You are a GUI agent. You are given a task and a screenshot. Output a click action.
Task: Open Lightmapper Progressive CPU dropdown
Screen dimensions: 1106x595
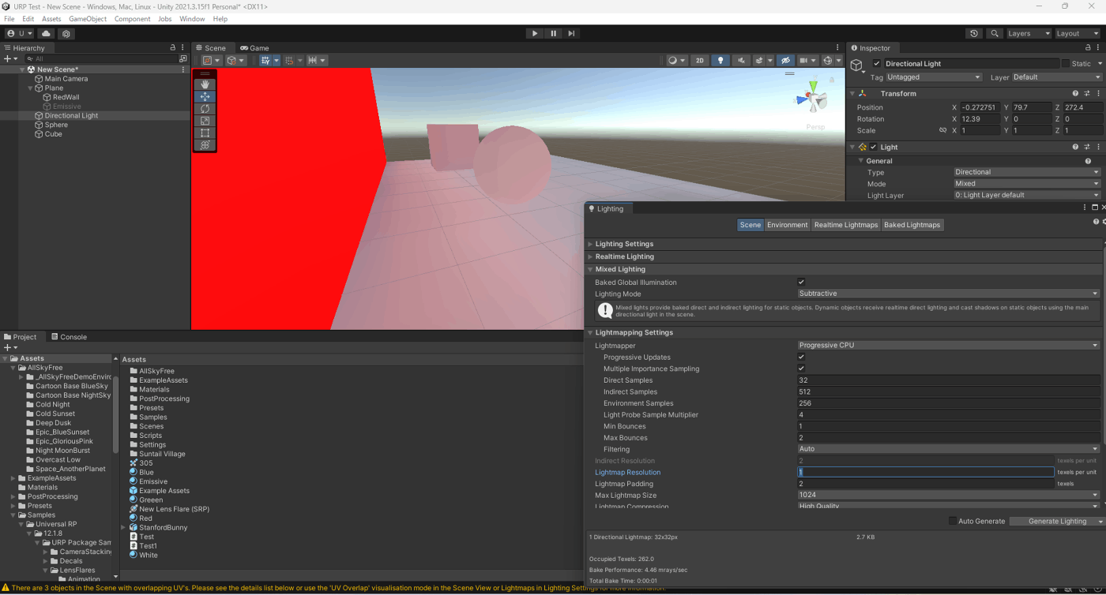pos(948,345)
